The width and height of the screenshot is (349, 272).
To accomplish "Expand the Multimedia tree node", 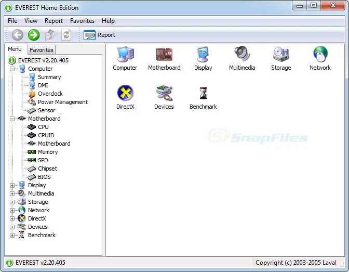I will click(12, 193).
